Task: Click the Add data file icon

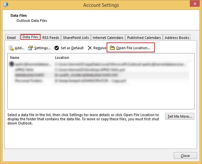Action: pyautogui.click(x=11, y=48)
